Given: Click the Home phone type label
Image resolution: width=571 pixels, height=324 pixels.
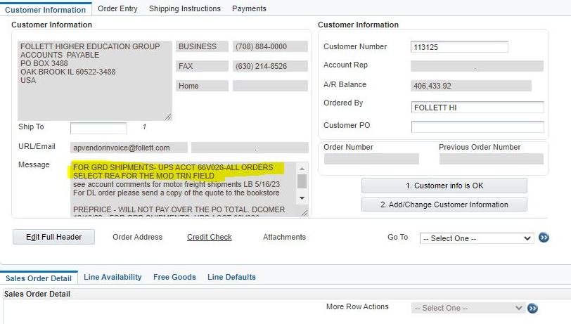Looking at the screenshot, I should coord(202,86).
